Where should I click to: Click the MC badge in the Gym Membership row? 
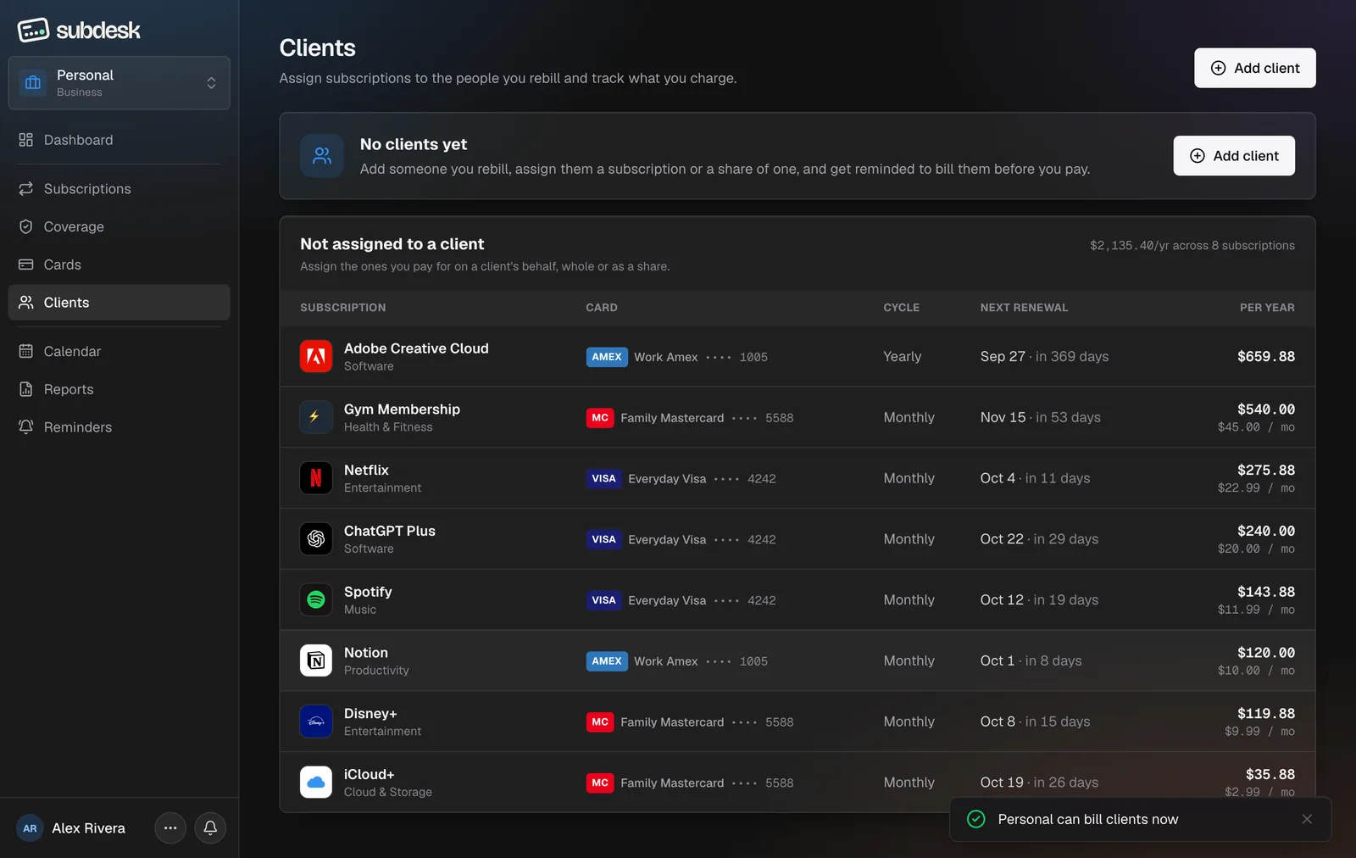click(600, 418)
